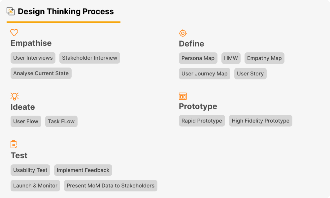Viewport: 330px width, 198px height.
Task: Choose the Persona Map tag
Action: click(198, 58)
